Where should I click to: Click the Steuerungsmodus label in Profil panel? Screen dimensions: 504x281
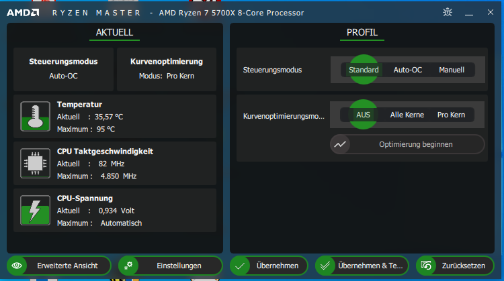[x=272, y=70]
